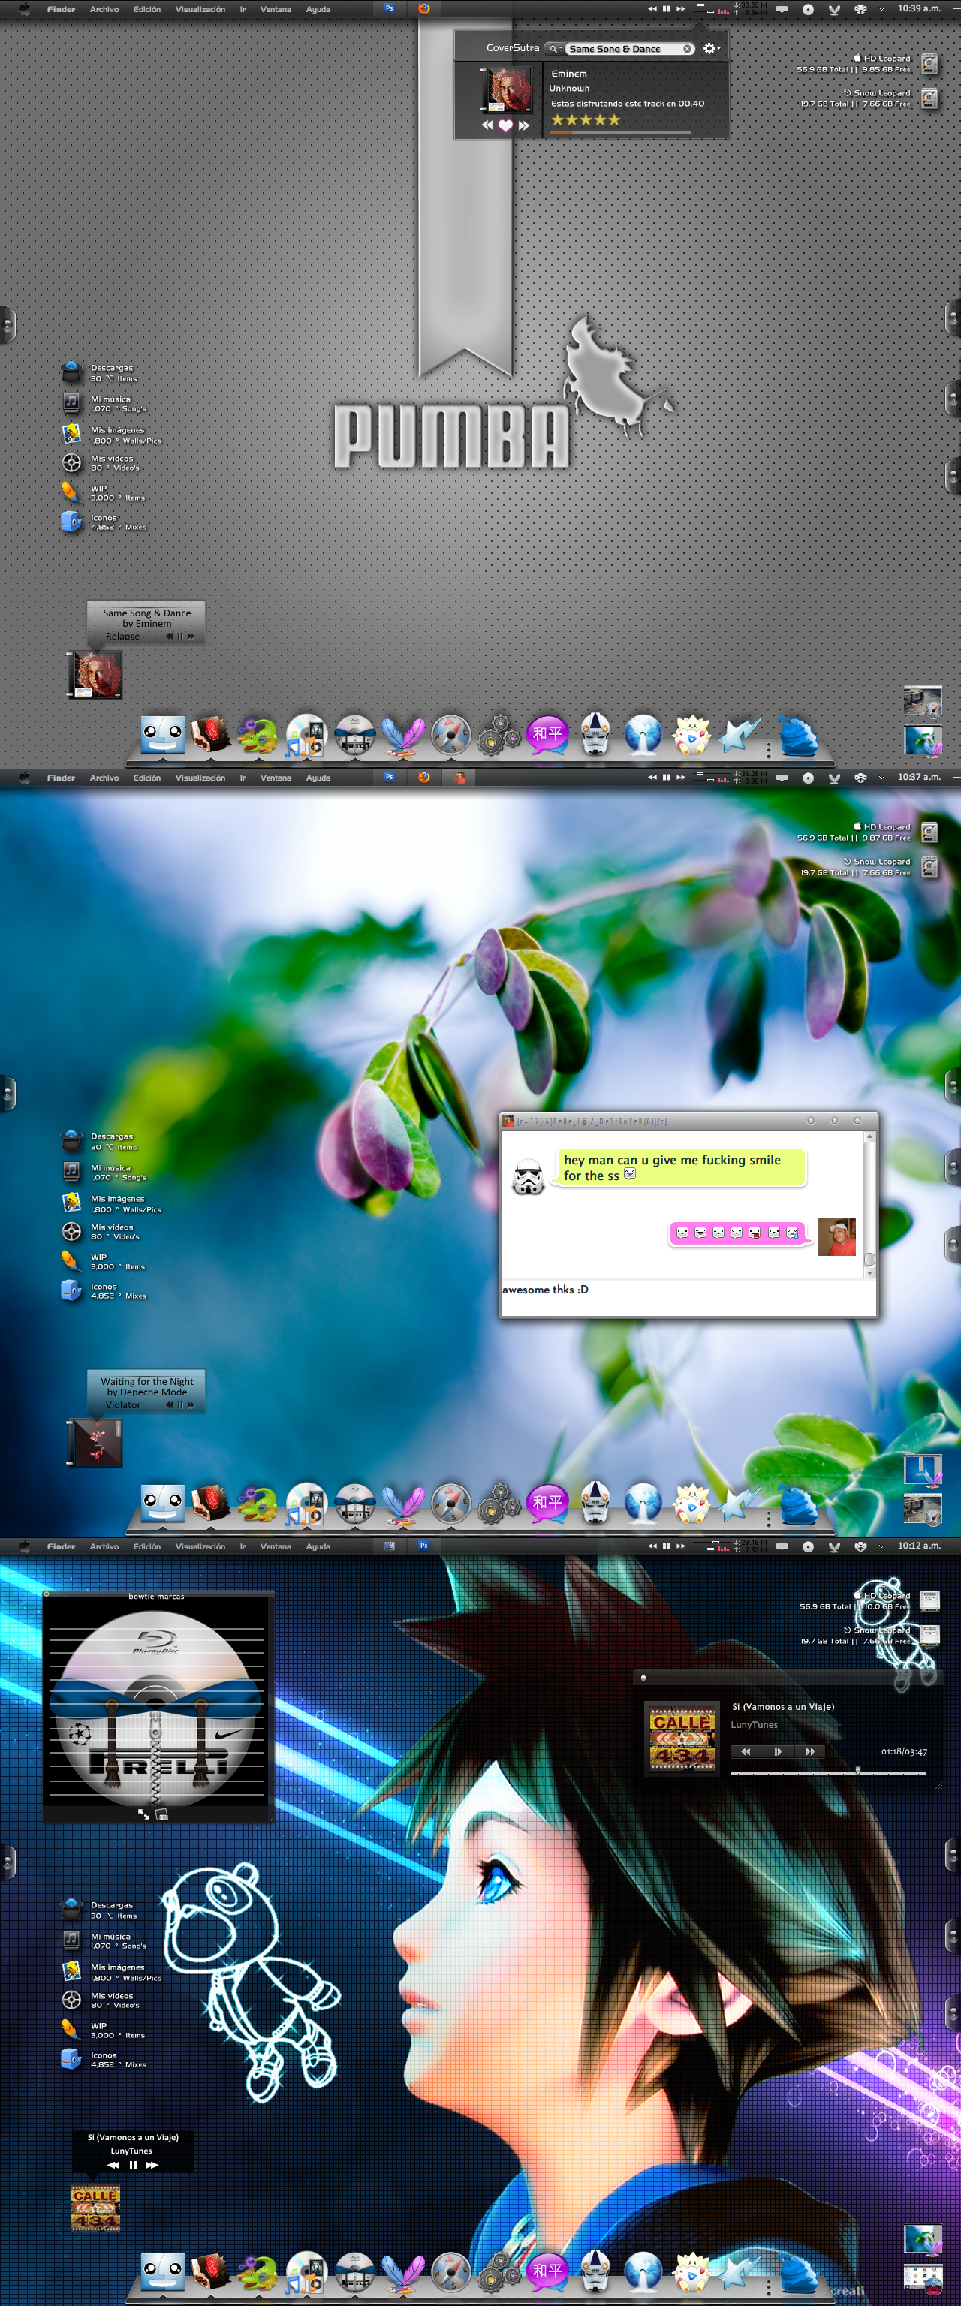961x2306 pixels.
Task: Open the Edición menu in the 10:39 menu bar
Action: [x=147, y=9]
